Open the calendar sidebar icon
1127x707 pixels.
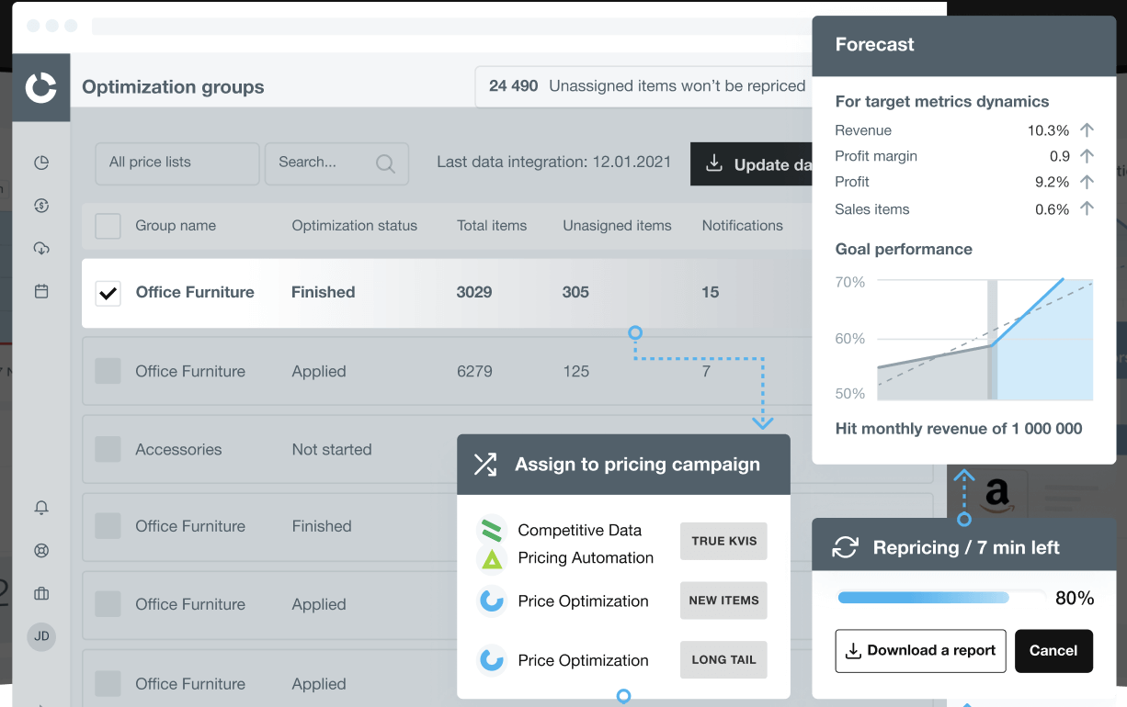(x=41, y=289)
